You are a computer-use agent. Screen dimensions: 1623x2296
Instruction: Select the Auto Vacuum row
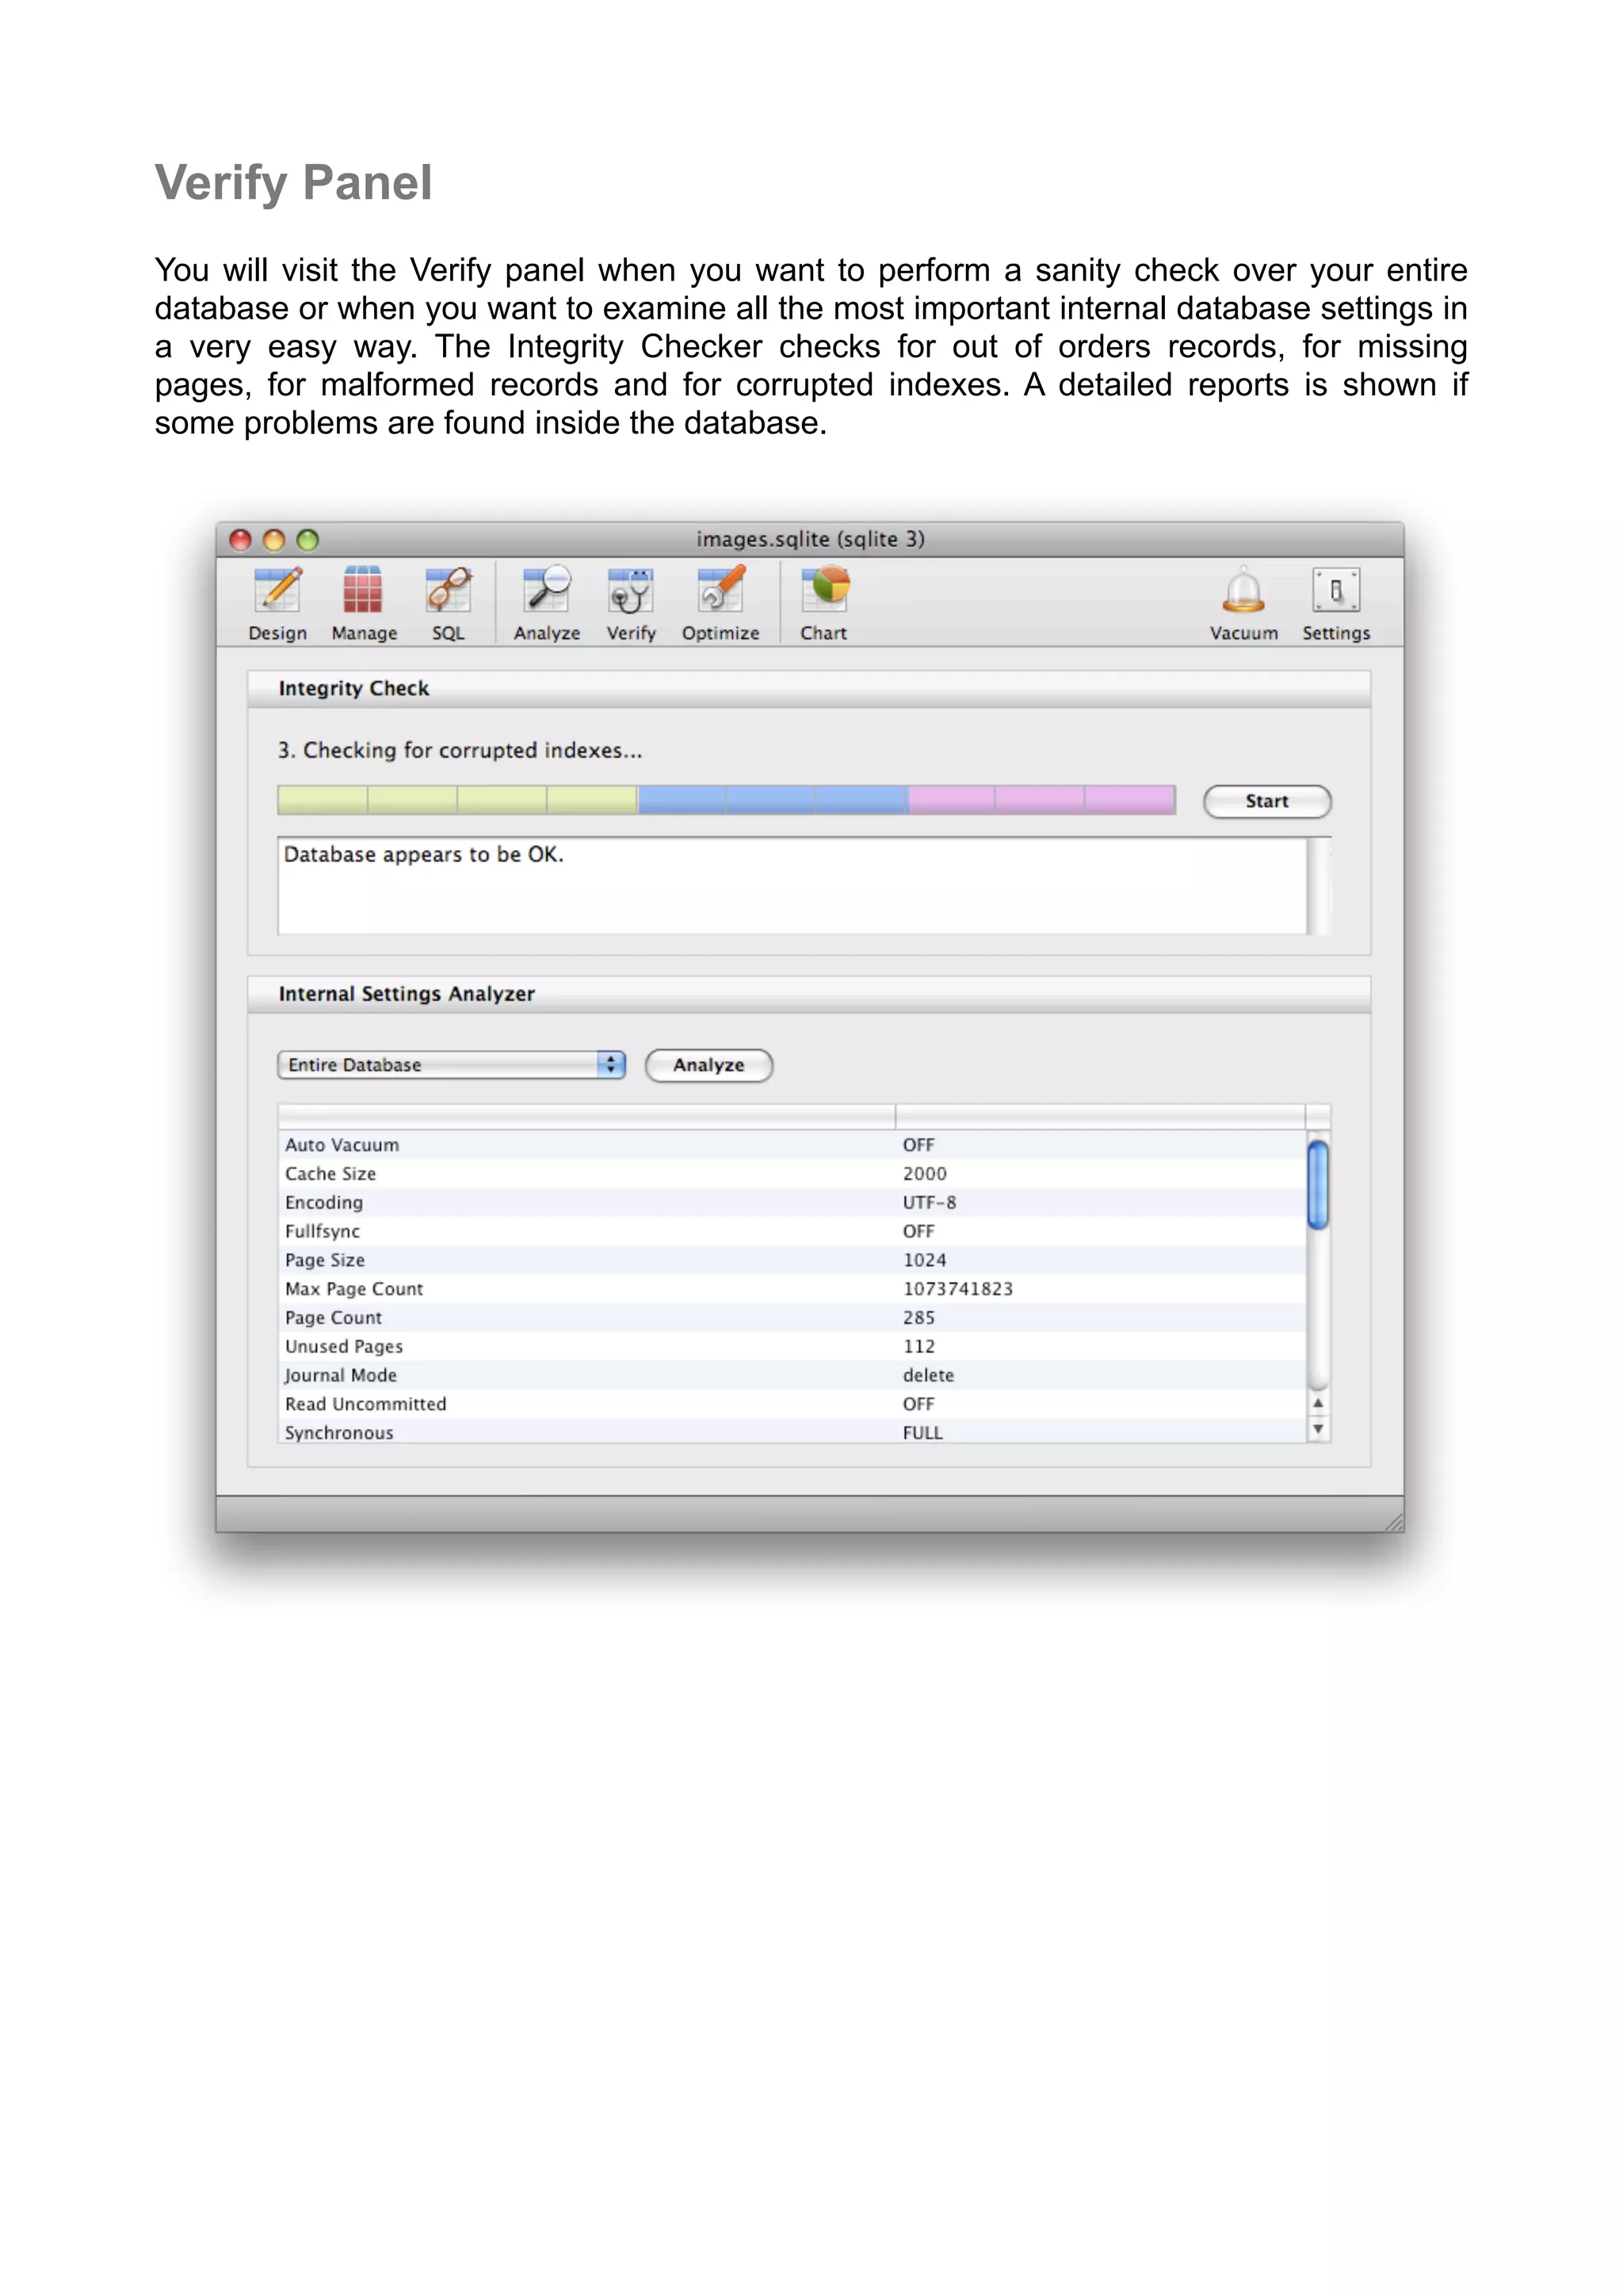792,1145
